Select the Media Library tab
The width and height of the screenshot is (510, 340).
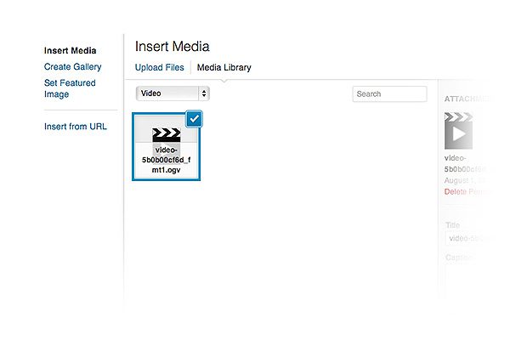[224, 67]
